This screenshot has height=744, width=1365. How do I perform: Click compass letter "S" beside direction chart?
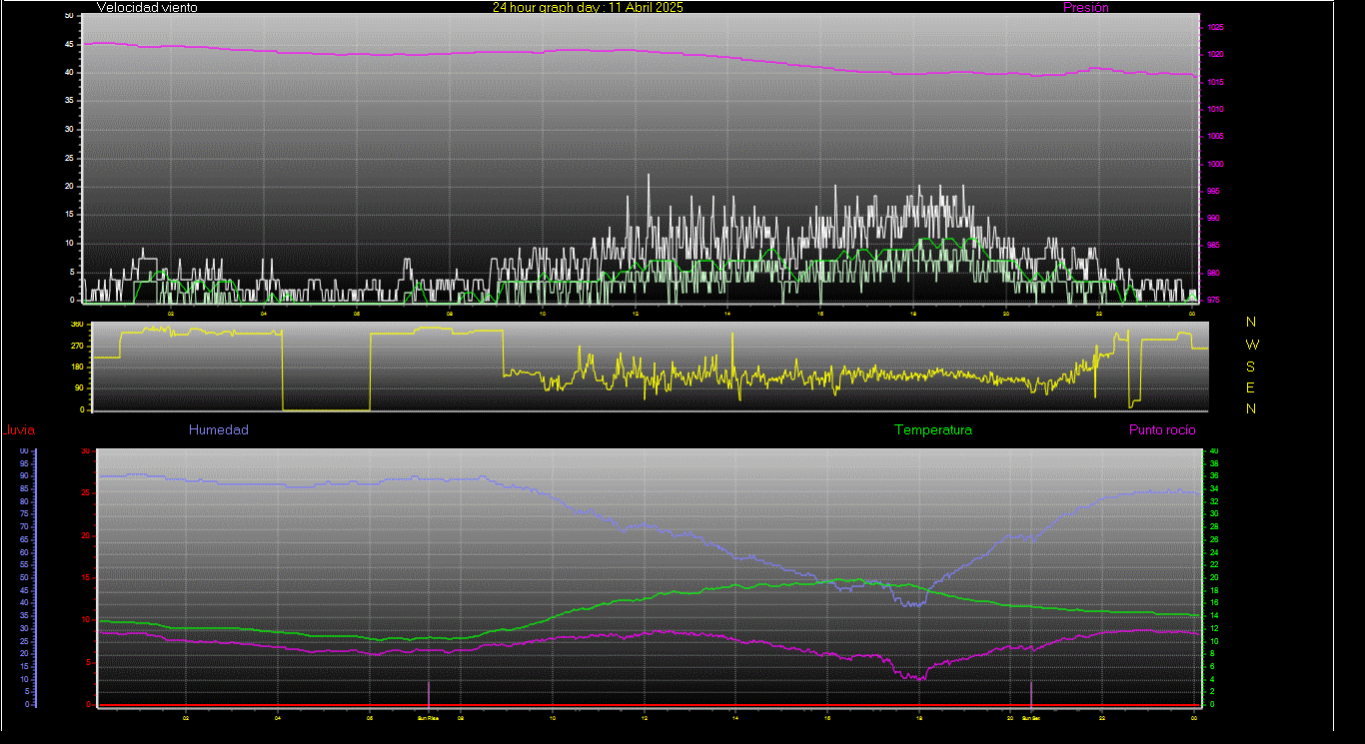point(1251,367)
